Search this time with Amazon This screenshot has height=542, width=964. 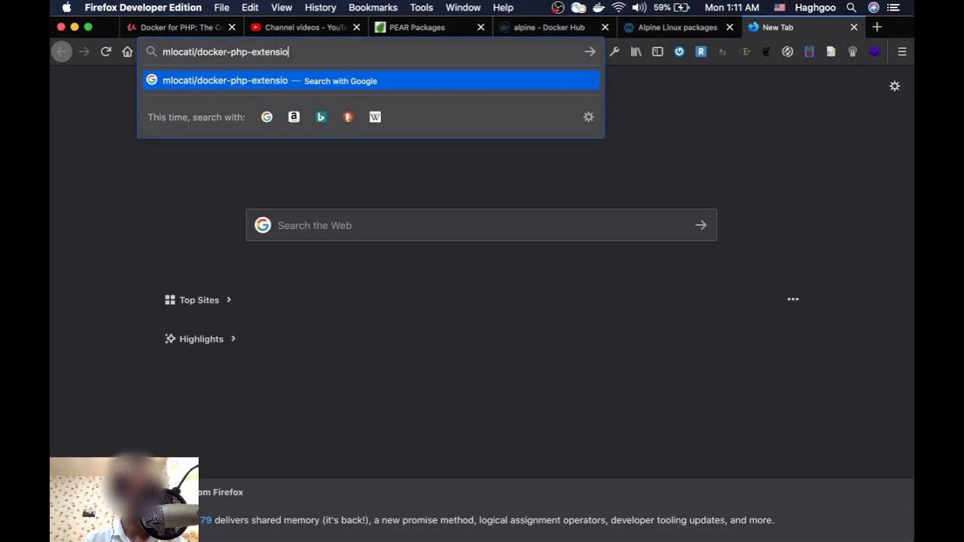294,117
